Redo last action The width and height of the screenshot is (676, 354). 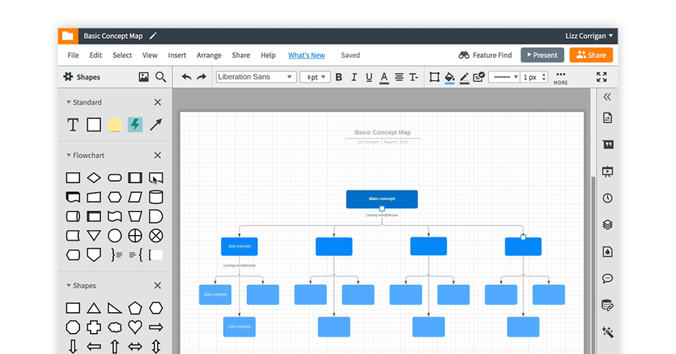[201, 77]
